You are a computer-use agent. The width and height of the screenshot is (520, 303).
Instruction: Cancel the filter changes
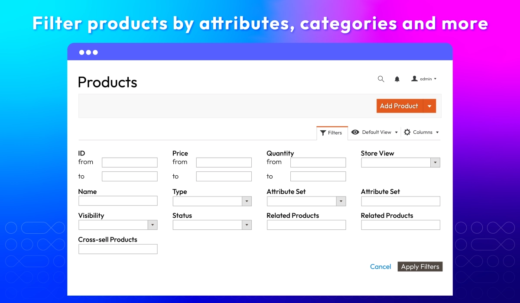pyautogui.click(x=380, y=266)
